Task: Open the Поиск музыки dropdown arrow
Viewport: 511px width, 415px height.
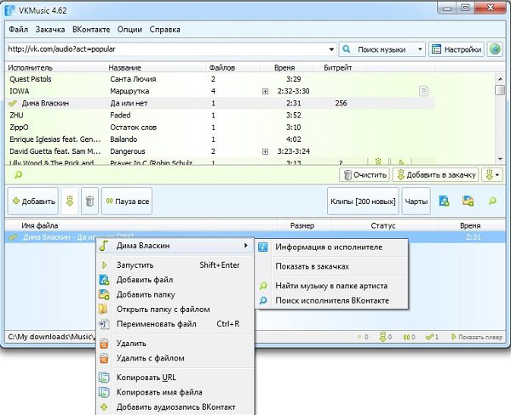Action: pyautogui.click(x=420, y=49)
